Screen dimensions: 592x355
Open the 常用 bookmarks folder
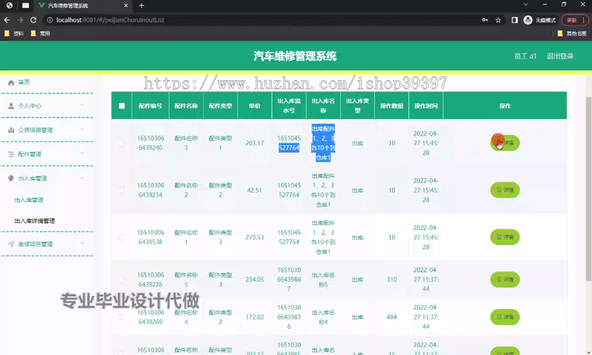[40, 34]
